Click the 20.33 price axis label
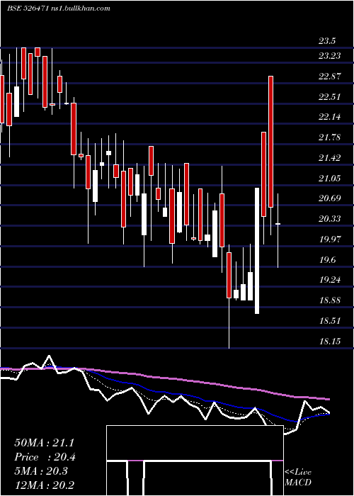The height and width of the screenshot is (496, 354). click(x=330, y=218)
